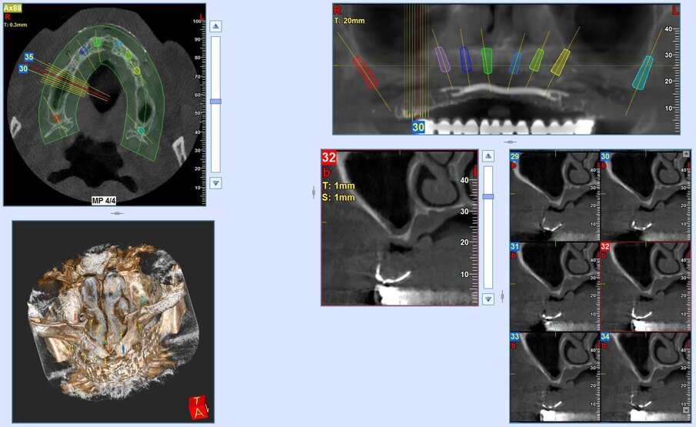Click slice marker 30 in panoramic view
The height and width of the screenshot is (427, 696).
tap(418, 126)
